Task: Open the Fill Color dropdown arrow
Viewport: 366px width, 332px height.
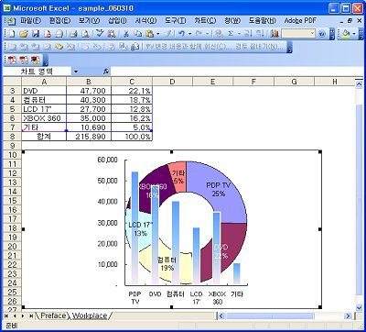Action: pyautogui.click(x=354, y=34)
